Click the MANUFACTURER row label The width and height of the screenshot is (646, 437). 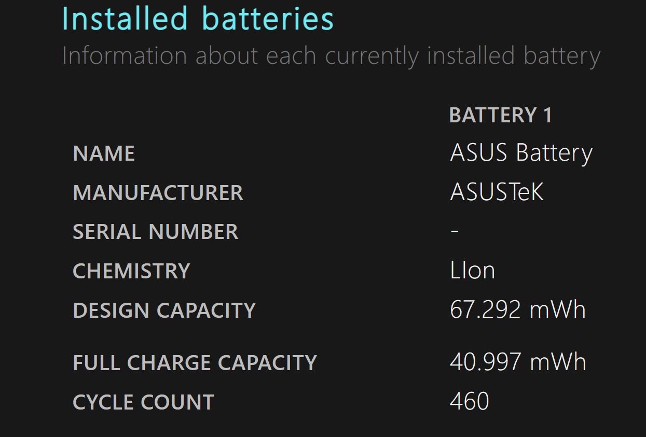click(158, 193)
